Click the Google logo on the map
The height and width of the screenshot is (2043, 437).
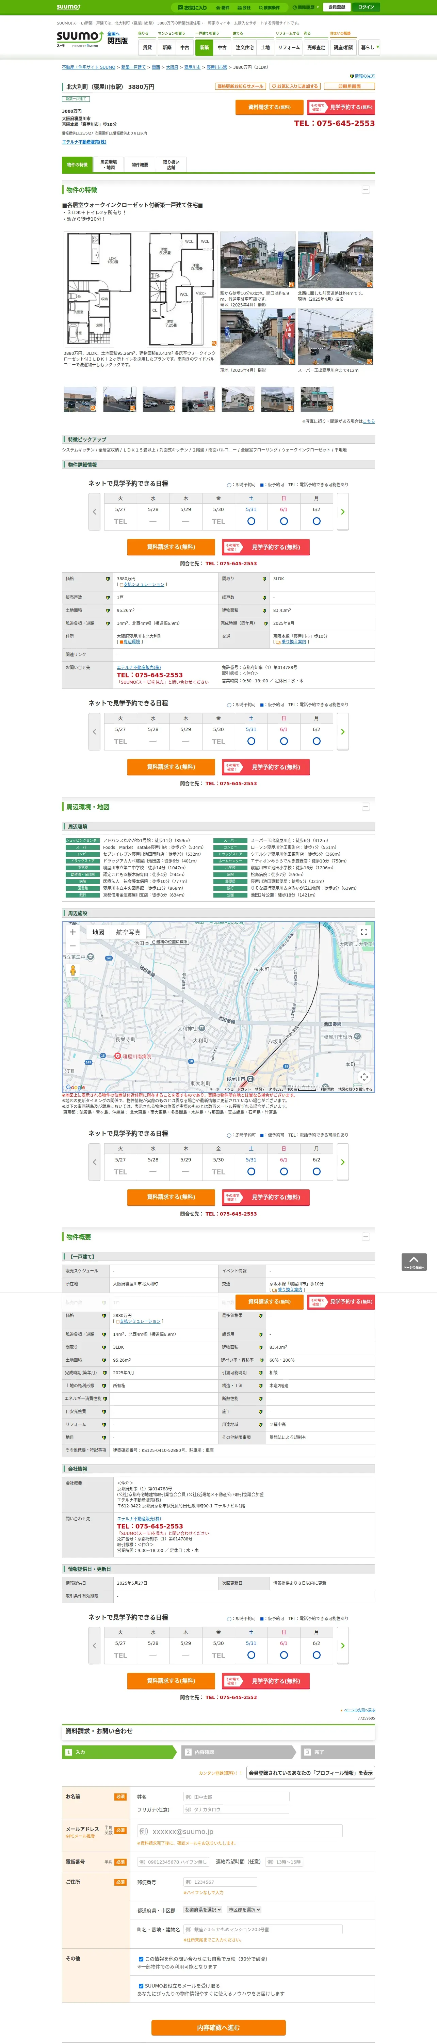(75, 1087)
